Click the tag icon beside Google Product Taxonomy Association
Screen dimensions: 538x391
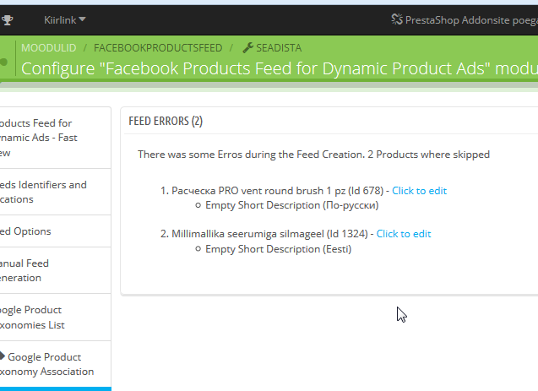click(3, 357)
